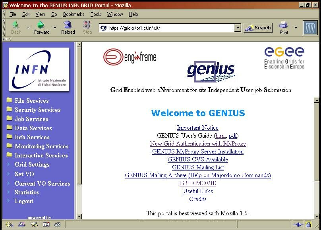Viewport: 321px width, 230px height.
Task: Open the Back history dropdown arrow
Action: 28,27
